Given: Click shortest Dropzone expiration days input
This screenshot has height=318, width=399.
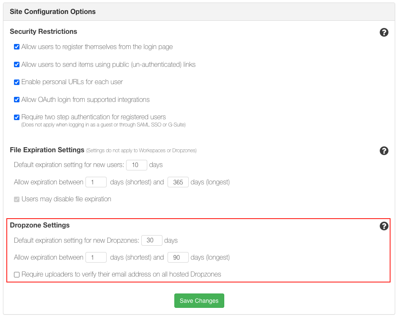Looking at the screenshot, I should click(x=96, y=257).
